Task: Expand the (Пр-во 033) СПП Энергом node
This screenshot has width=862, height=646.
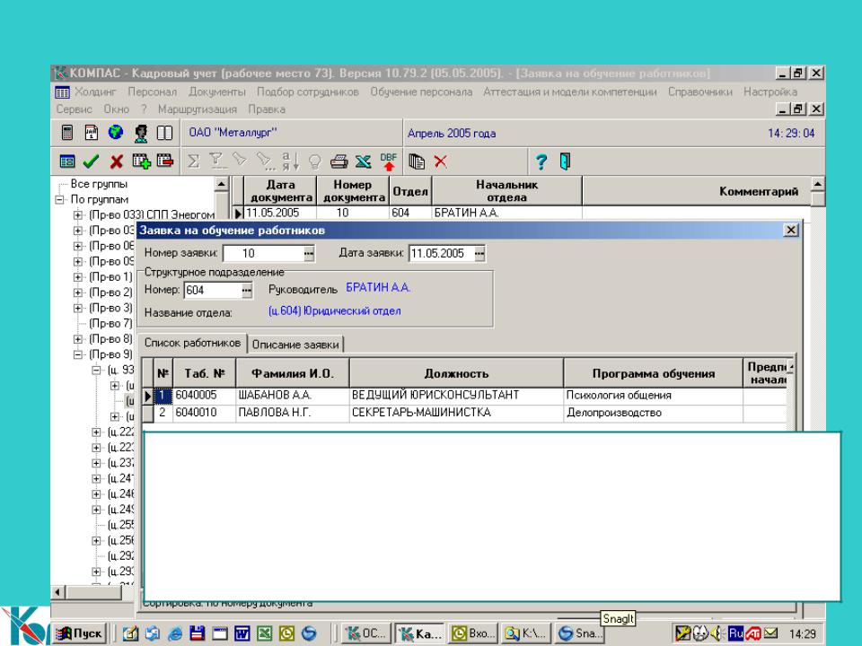Action: pyautogui.click(x=78, y=214)
